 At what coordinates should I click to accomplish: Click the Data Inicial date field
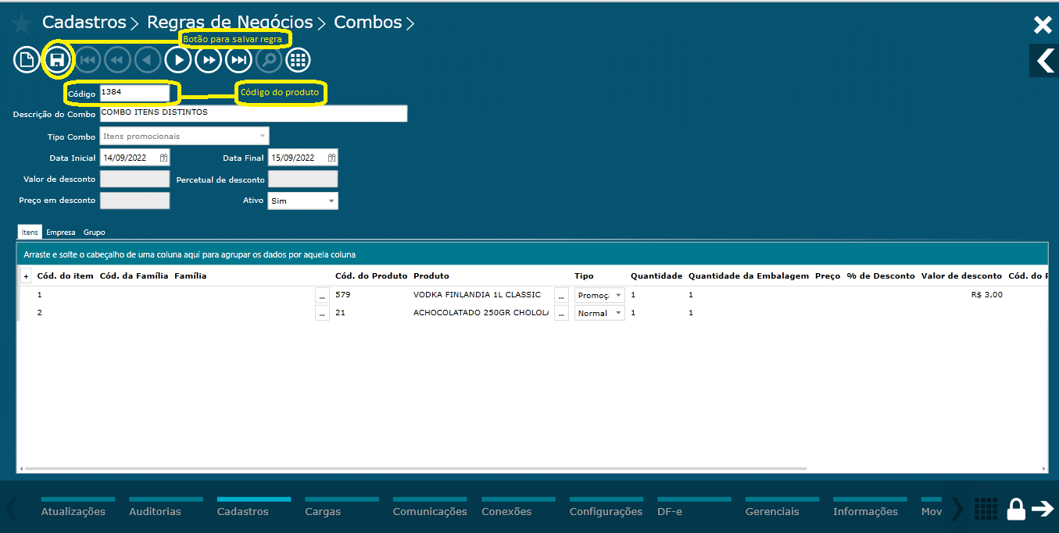[134, 158]
